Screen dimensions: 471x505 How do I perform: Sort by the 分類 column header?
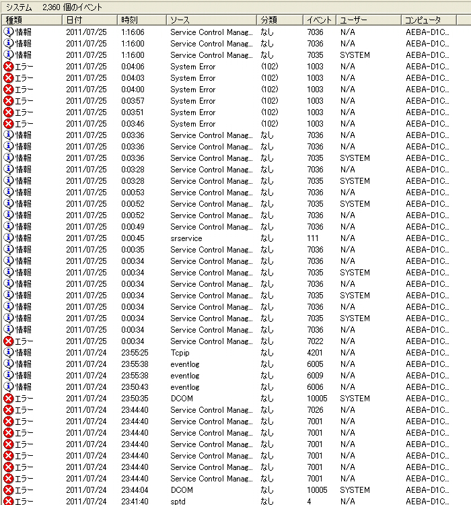280,20
